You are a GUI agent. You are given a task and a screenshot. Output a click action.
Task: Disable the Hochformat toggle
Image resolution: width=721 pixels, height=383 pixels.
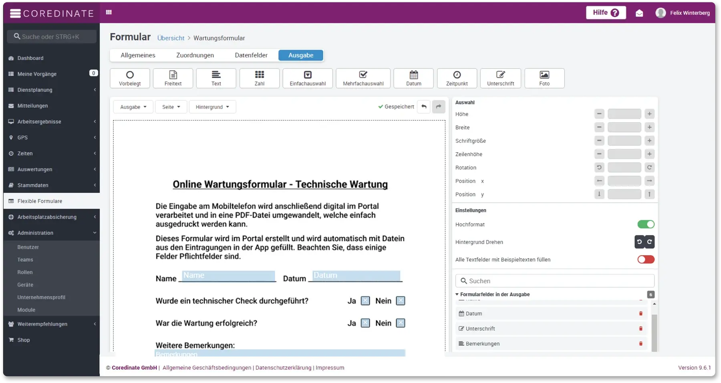[646, 224]
